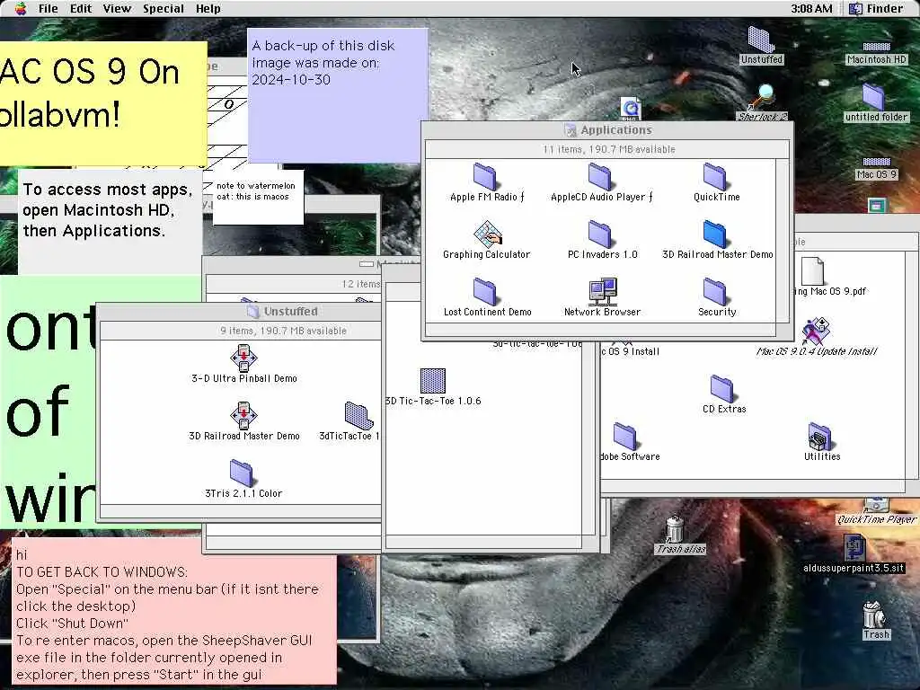The image size is (920, 690).
Task: Open the Edit menu
Action: (81, 9)
